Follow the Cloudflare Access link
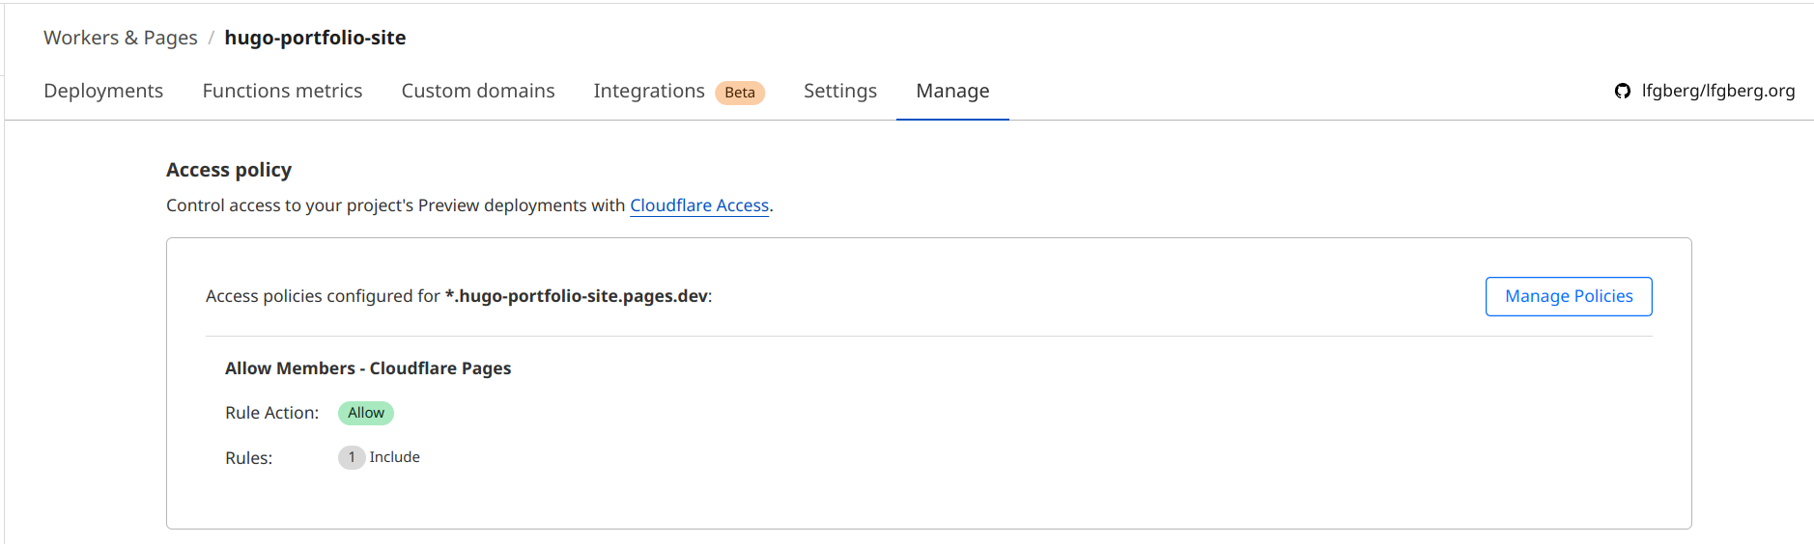 (699, 205)
